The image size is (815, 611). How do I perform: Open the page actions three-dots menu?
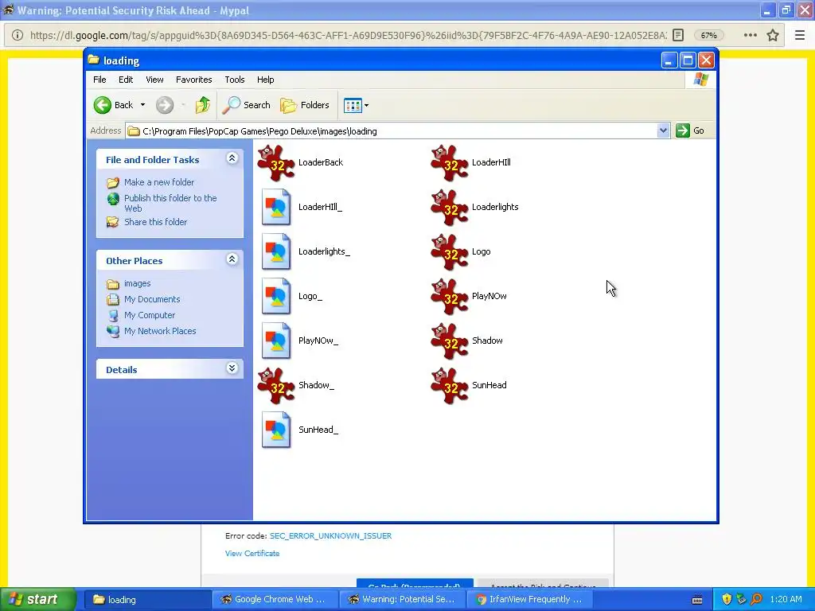coord(750,35)
